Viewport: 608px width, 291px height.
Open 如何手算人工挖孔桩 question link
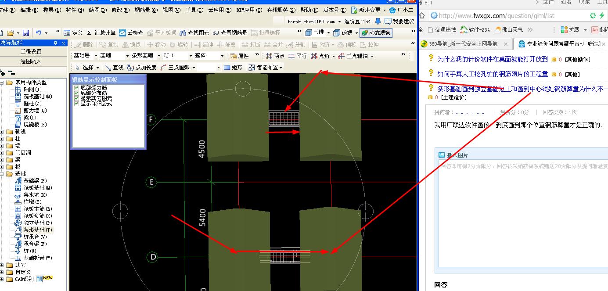[x=493, y=74]
